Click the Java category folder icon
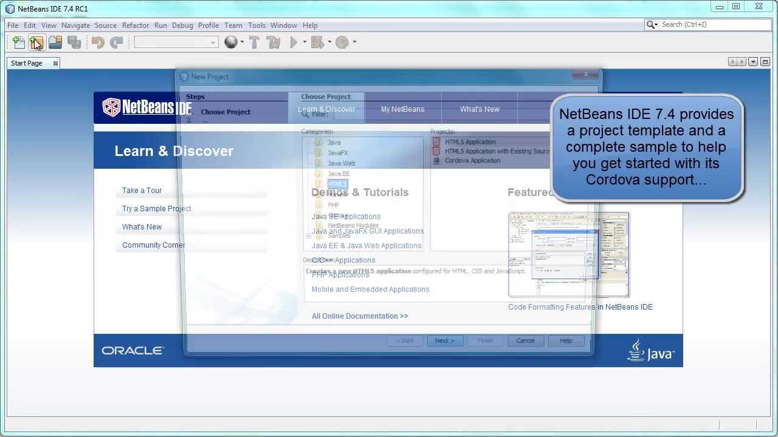 point(318,143)
